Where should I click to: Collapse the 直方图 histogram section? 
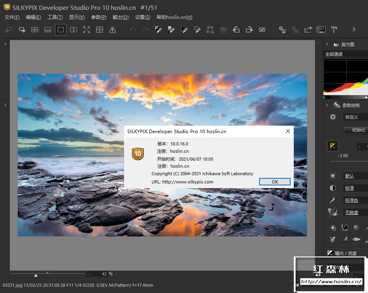pyautogui.click(x=327, y=44)
